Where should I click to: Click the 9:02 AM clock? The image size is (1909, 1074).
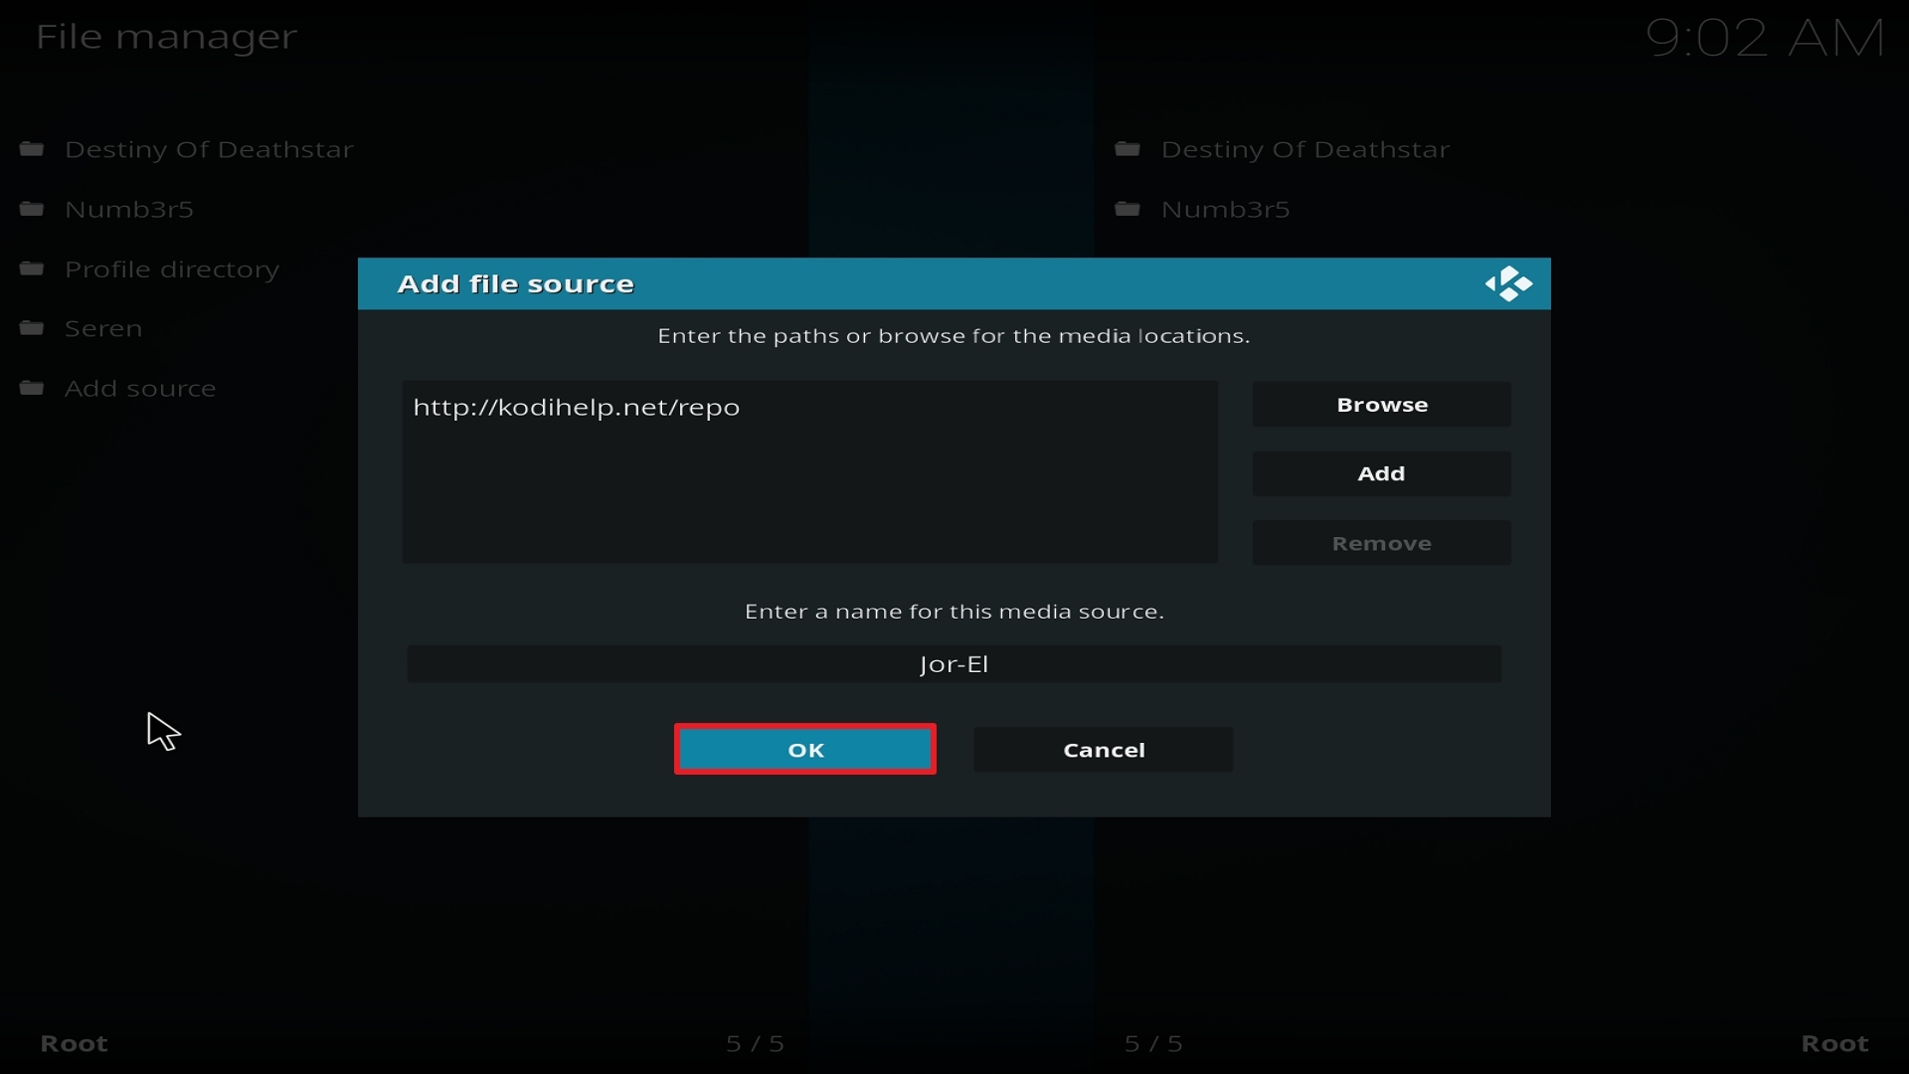1765,40
